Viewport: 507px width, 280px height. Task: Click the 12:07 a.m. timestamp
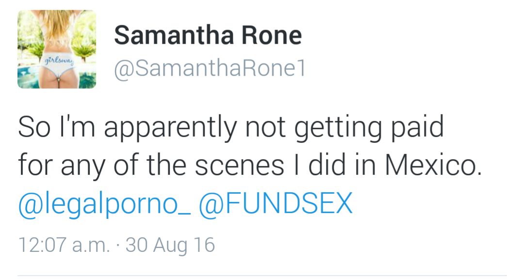64,245
